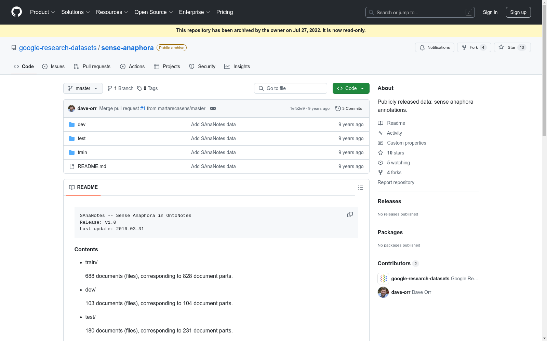Screen dimensions: 547x341
Task: Open the Projects tab
Action: (x=167, y=66)
